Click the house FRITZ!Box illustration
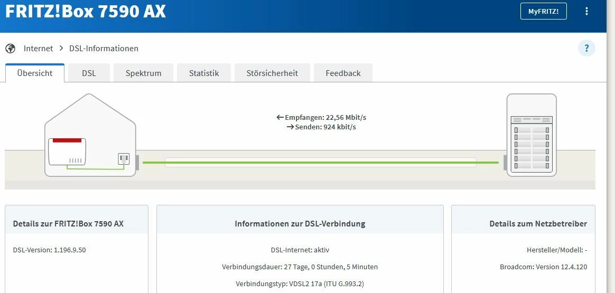 90,136
